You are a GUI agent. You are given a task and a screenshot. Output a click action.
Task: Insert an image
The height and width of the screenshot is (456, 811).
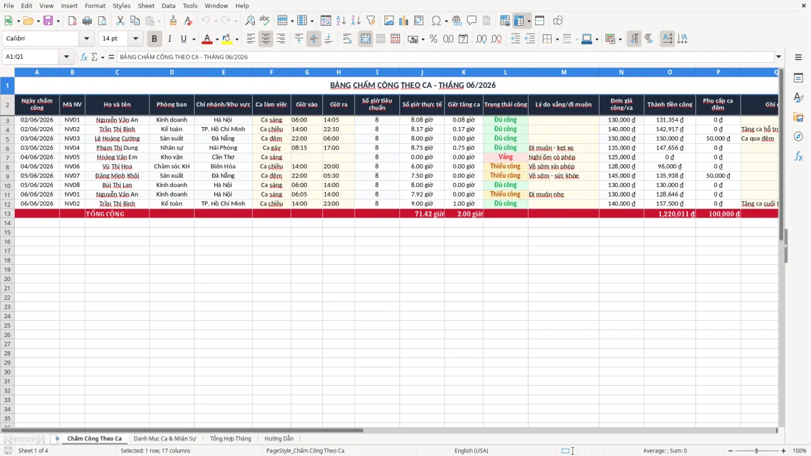point(389,21)
